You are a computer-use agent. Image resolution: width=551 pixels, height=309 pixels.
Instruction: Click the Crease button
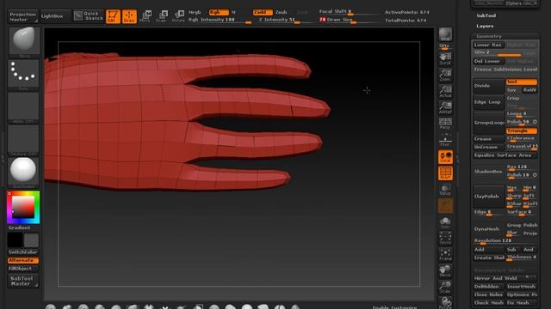click(488, 139)
